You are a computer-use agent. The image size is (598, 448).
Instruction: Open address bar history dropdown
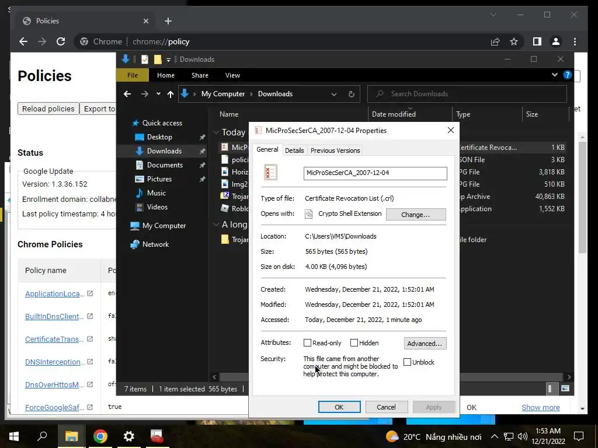[x=333, y=94]
